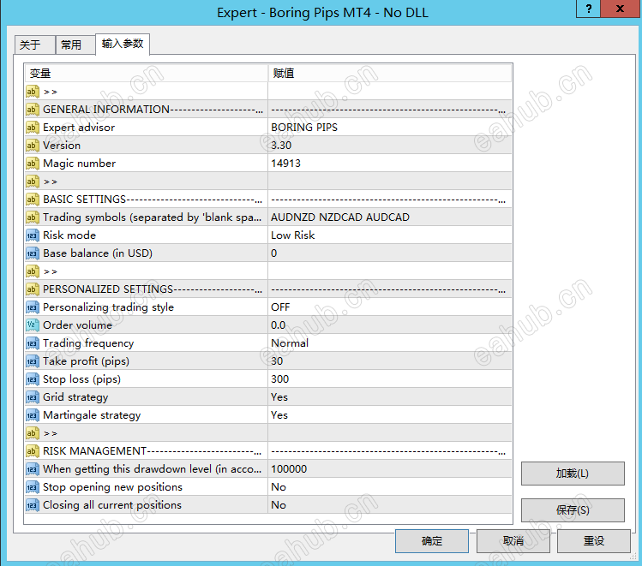Select the Martingale strategy label
642x566 pixels.
(92, 415)
